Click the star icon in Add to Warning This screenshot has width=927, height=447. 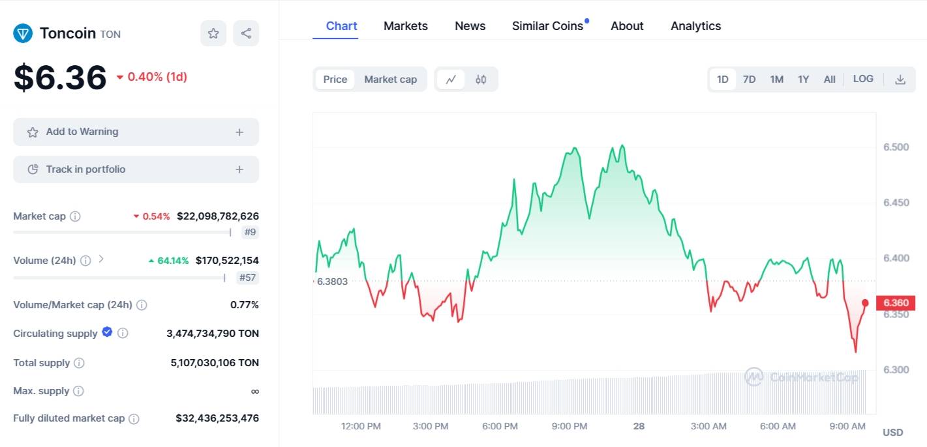pyautogui.click(x=33, y=132)
